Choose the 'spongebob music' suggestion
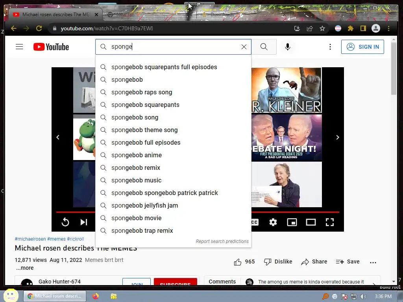Image resolution: width=403 pixels, height=302 pixels. pyautogui.click(x=173, y=180)
